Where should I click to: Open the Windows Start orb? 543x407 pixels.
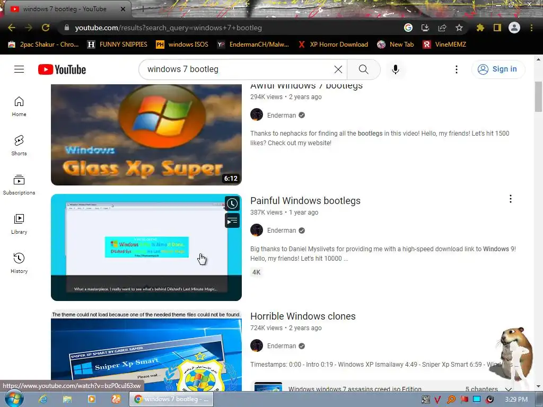(x=14, y=399)
